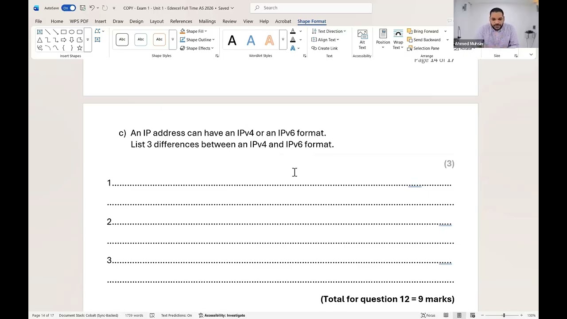The width and height of the screenshot is (567, 319).
Task: Open the Selection Pane
Action: pyautogui.click(x=423, y=48)
